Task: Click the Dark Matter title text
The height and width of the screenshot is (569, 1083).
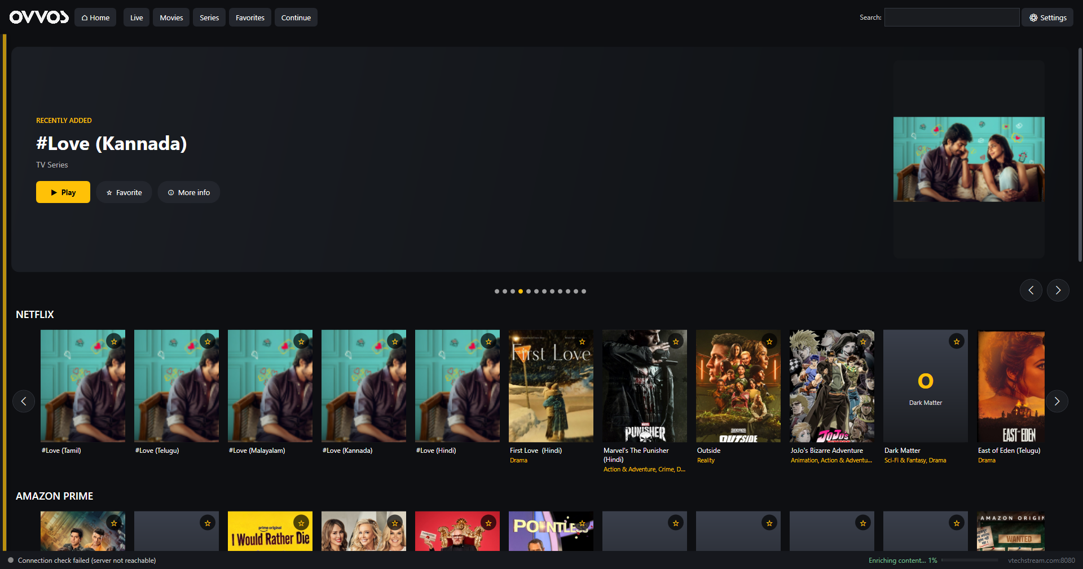Action: tap(902, 451)
